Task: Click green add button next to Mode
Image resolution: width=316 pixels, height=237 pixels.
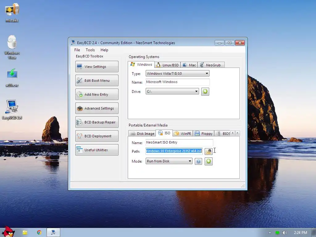Action: 209,161
